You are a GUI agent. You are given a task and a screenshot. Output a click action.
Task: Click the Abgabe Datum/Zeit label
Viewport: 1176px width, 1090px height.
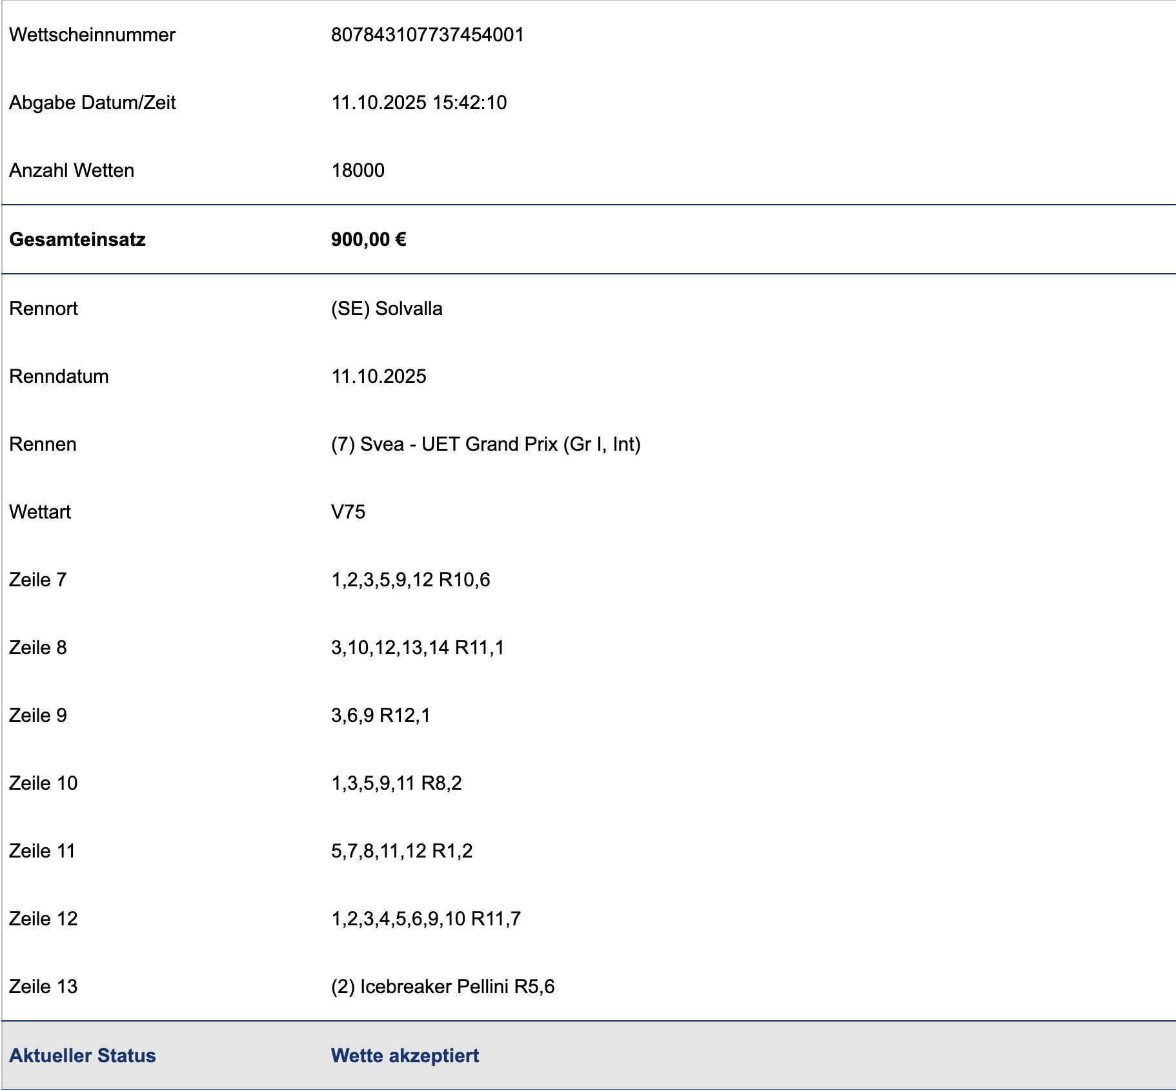[92, 103]
